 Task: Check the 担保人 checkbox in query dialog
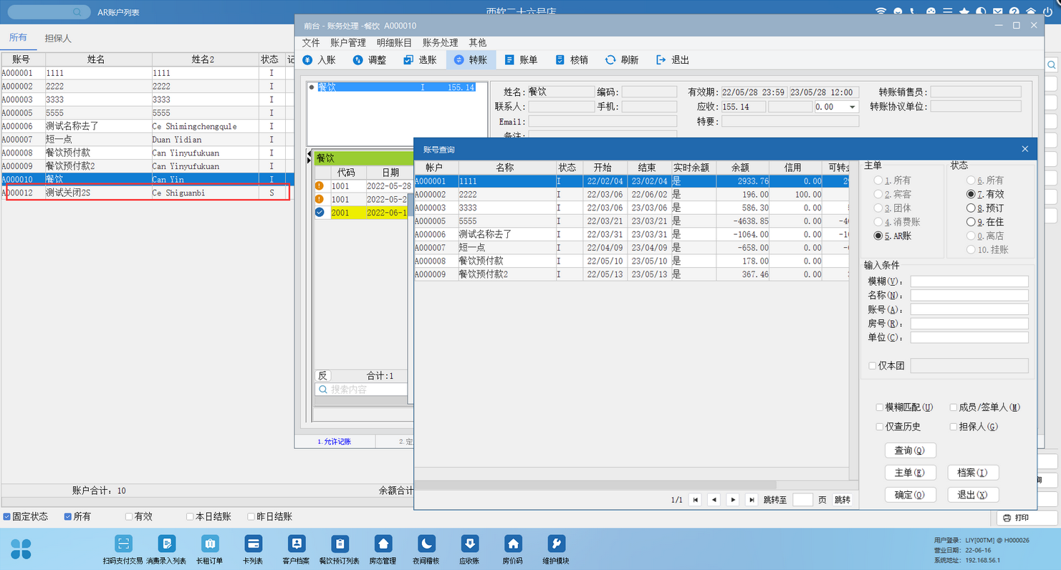click(x=954, y=427)
